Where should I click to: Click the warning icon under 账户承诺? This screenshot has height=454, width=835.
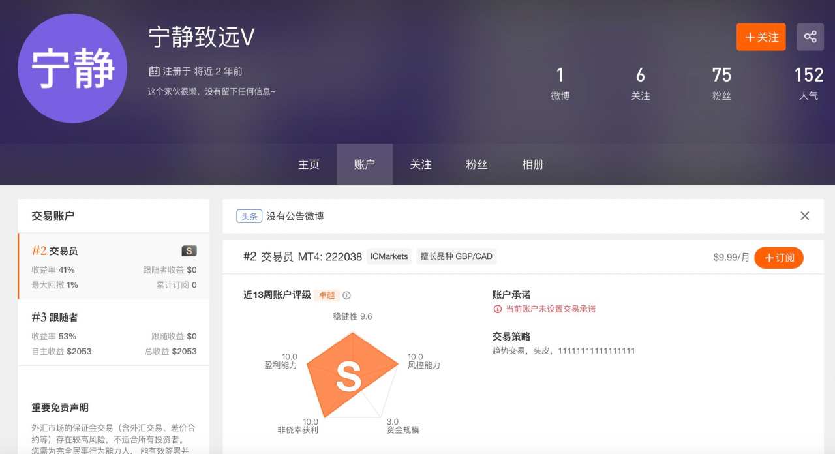(x=498, y=309)
